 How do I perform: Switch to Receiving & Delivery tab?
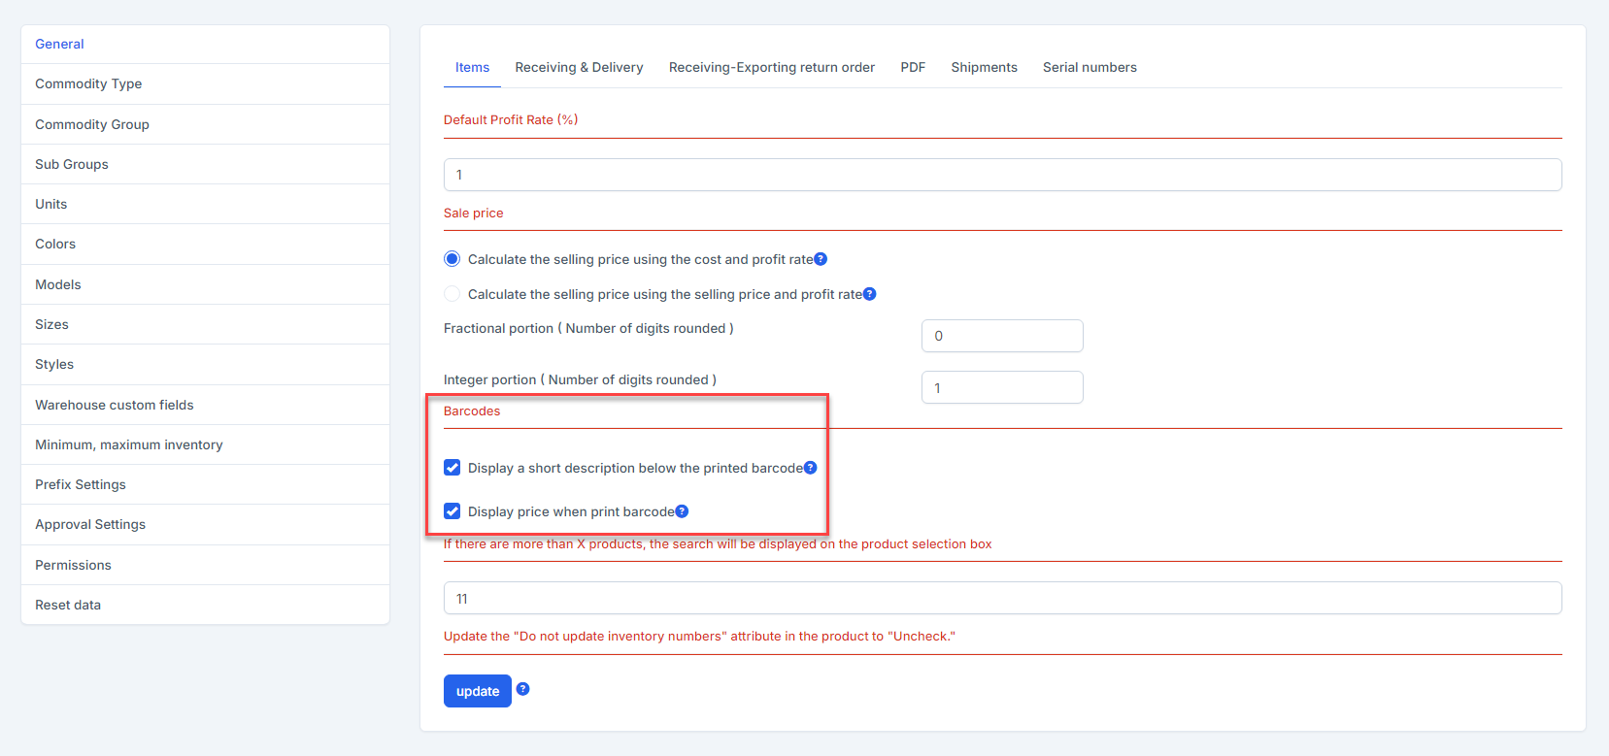[x=579, y=67]
